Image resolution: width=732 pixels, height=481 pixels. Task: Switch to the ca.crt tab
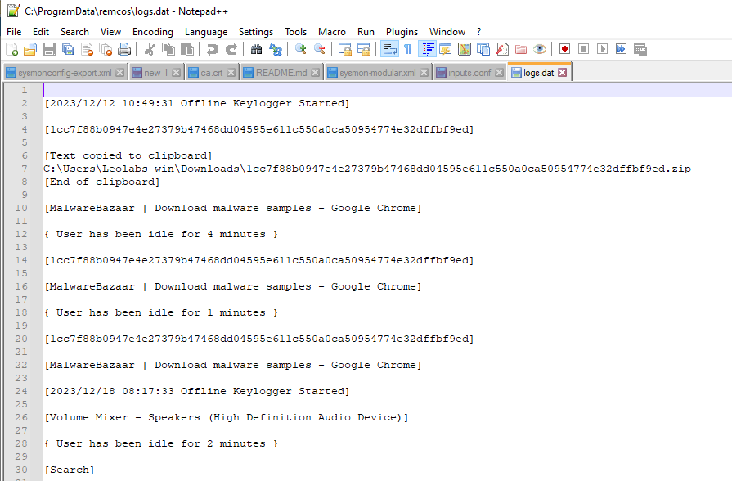(212, 73)
